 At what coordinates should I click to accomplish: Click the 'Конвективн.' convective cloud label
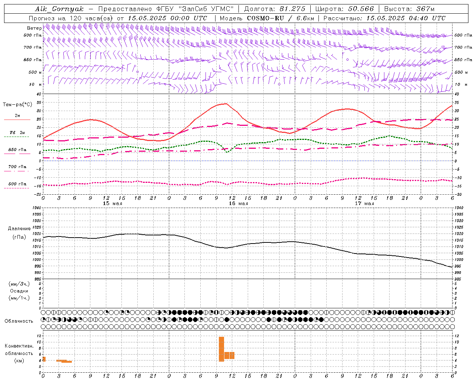[x=19, y=346]
